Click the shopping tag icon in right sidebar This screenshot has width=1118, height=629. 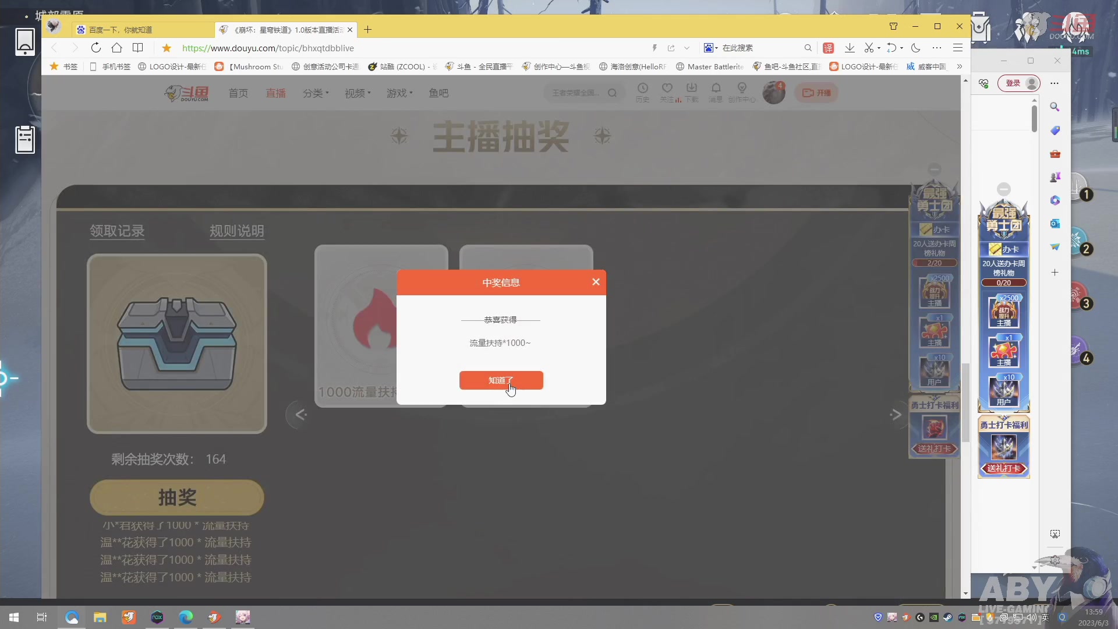pos(1055,130)
